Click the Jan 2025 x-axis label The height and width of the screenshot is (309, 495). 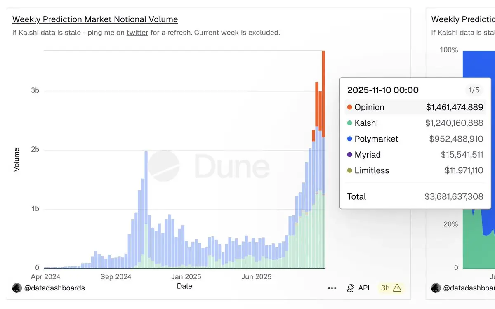pyautogui.click(x=186, y=277)
